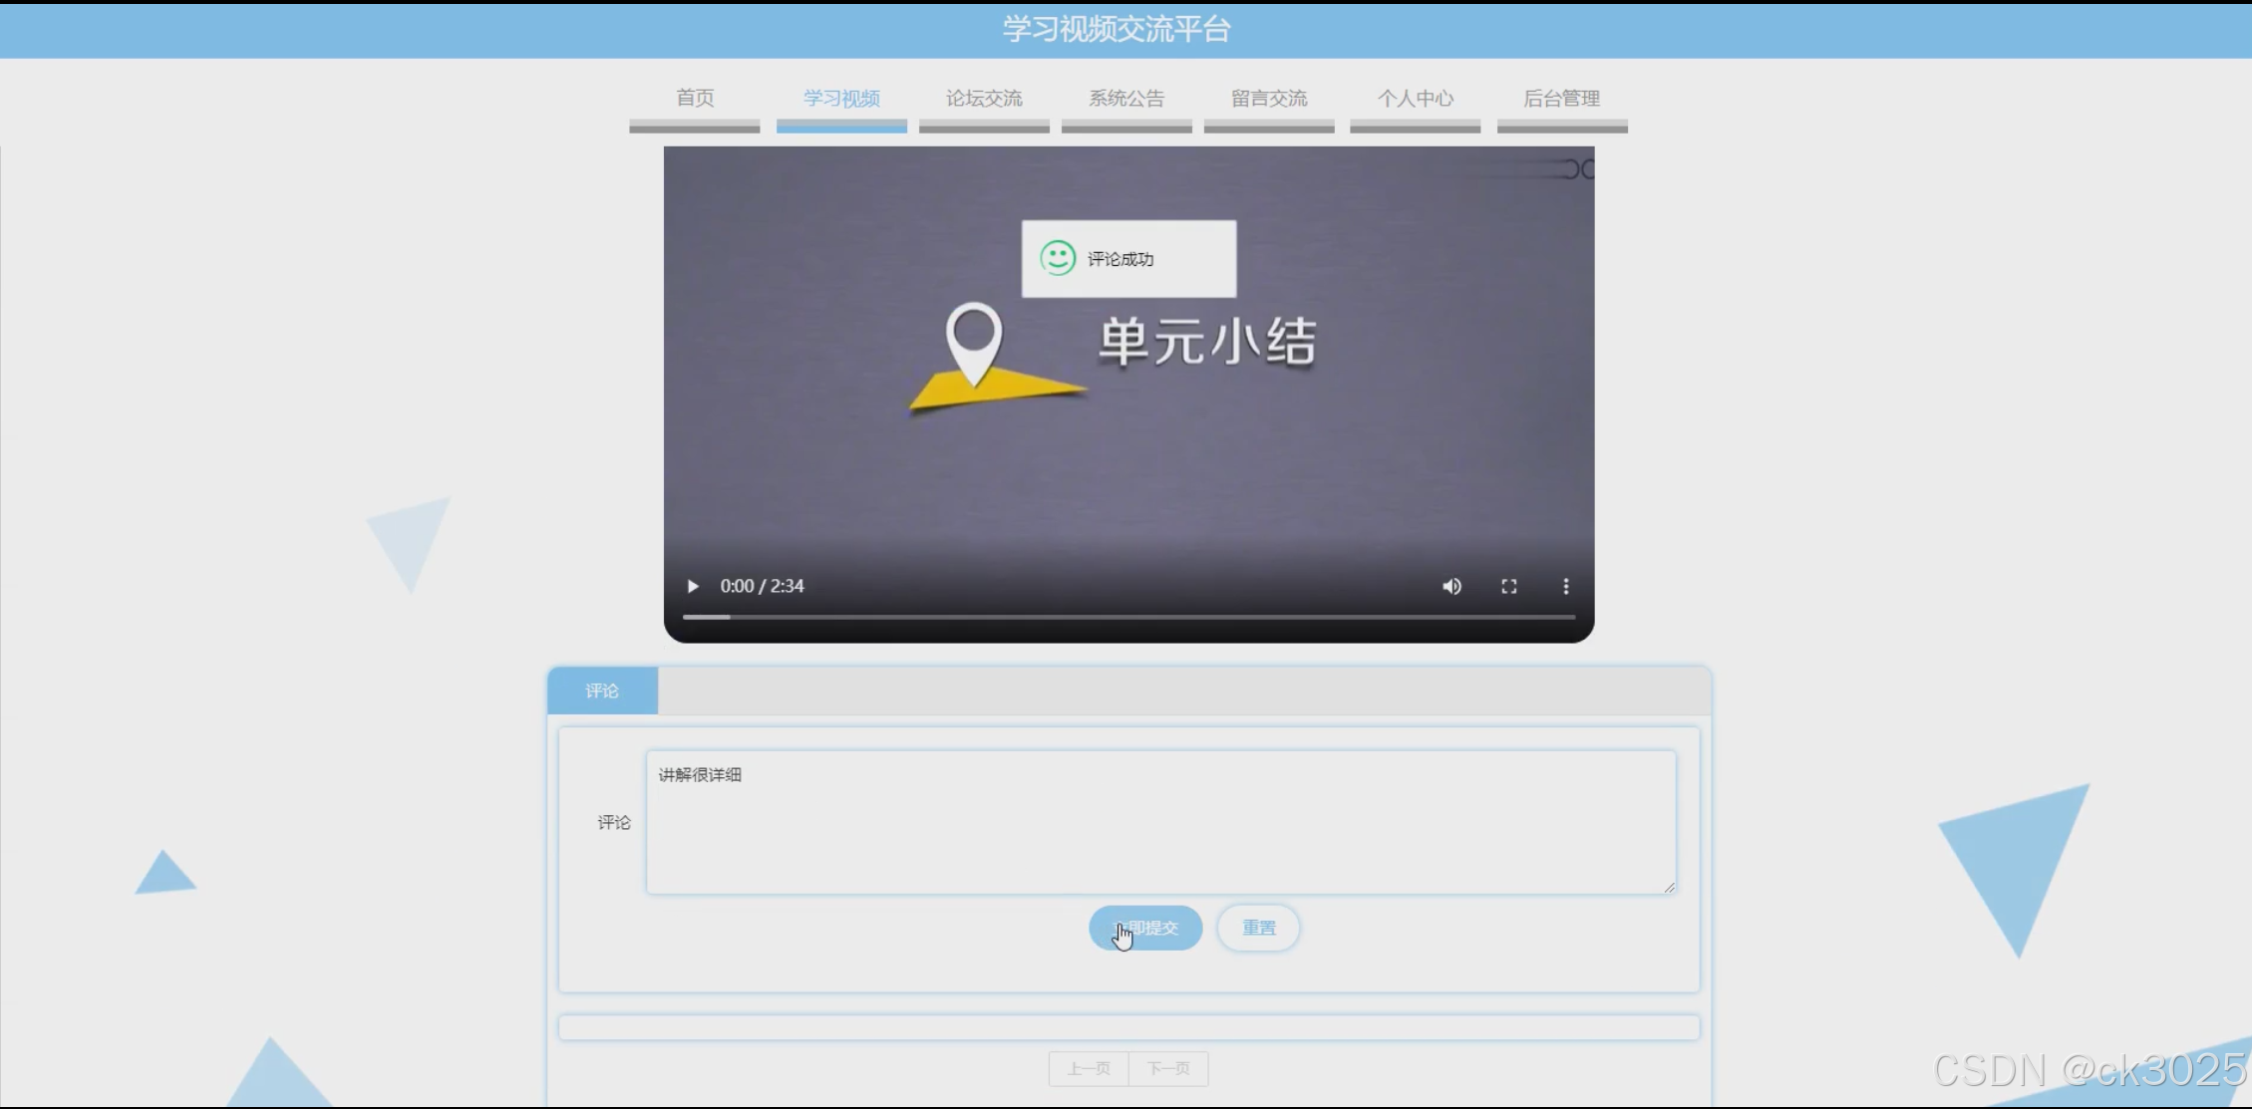
Task: Open 学习视频 navigation tab
Action: [x=841, y=99]
